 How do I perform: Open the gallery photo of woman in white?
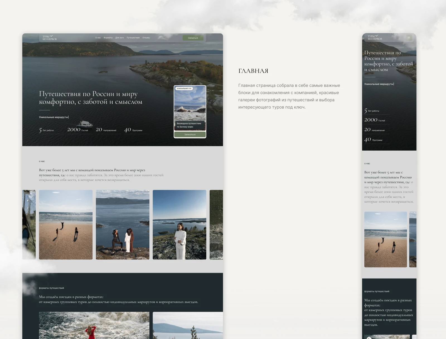(180, 225)
